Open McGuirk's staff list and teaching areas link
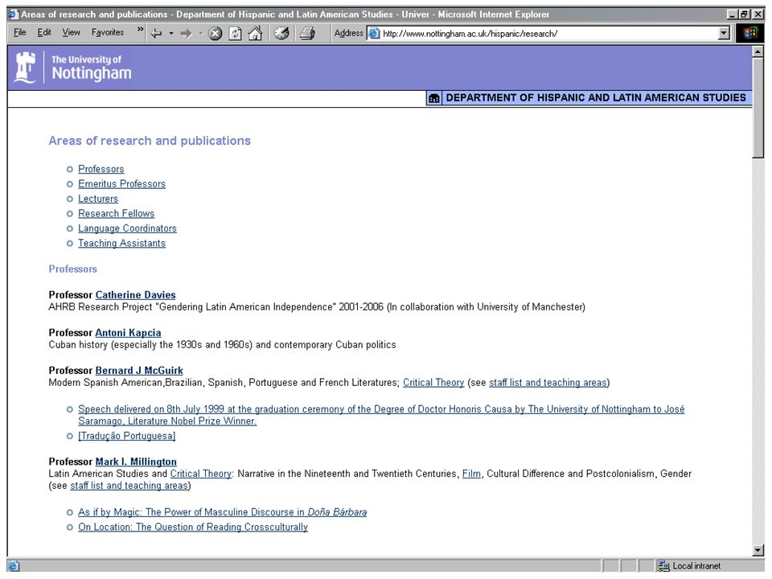This screenshot has height=579, width=772. [x=548, y=383]
